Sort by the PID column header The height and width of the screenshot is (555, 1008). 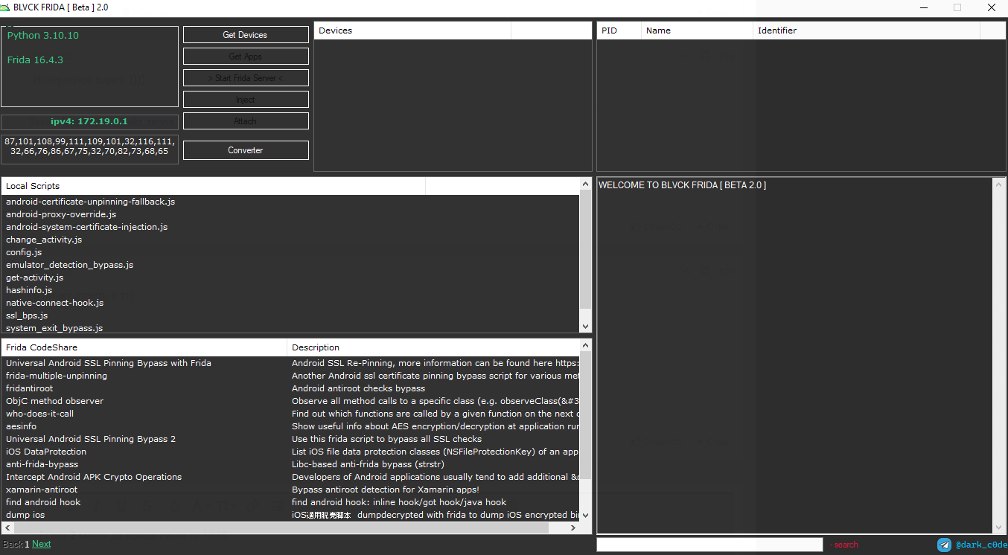(x=619, y=31)
